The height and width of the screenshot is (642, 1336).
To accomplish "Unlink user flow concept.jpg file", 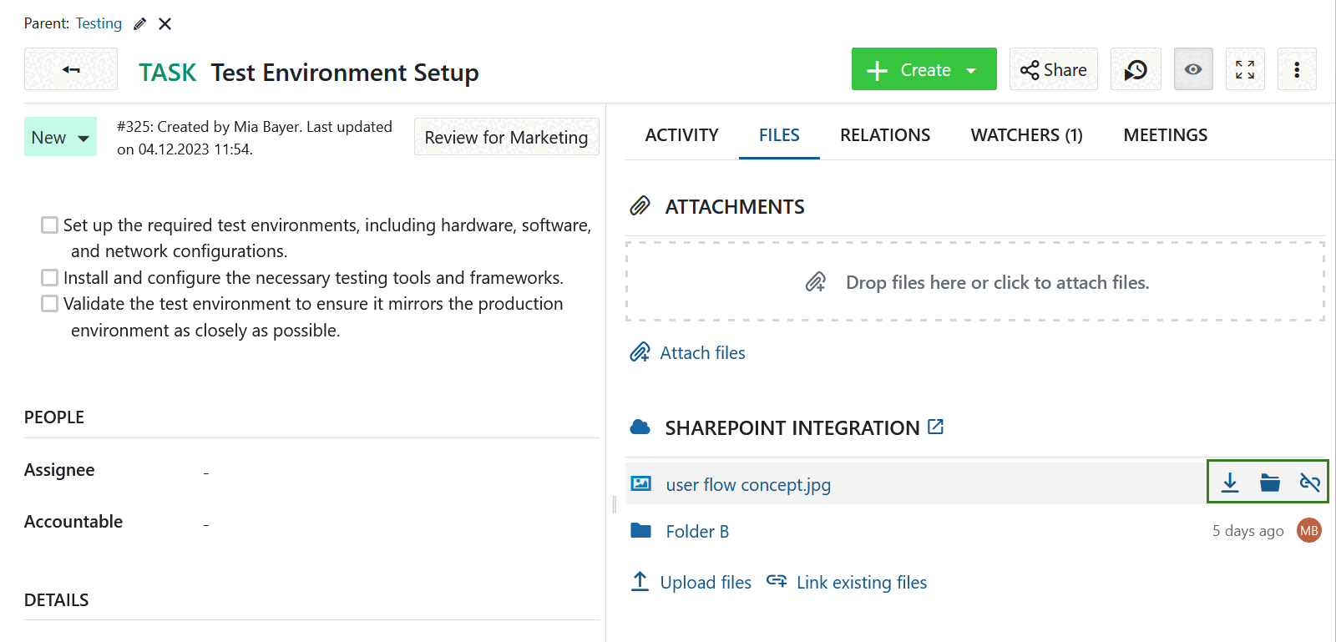I will point(1309,483).
